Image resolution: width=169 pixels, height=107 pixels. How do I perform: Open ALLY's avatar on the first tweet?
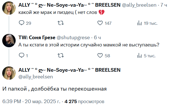click(x=9, y=8)
